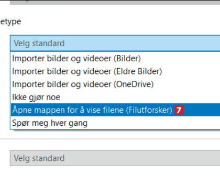
Task: Click the last entry in the dropdown list
Action: point(115,123)
